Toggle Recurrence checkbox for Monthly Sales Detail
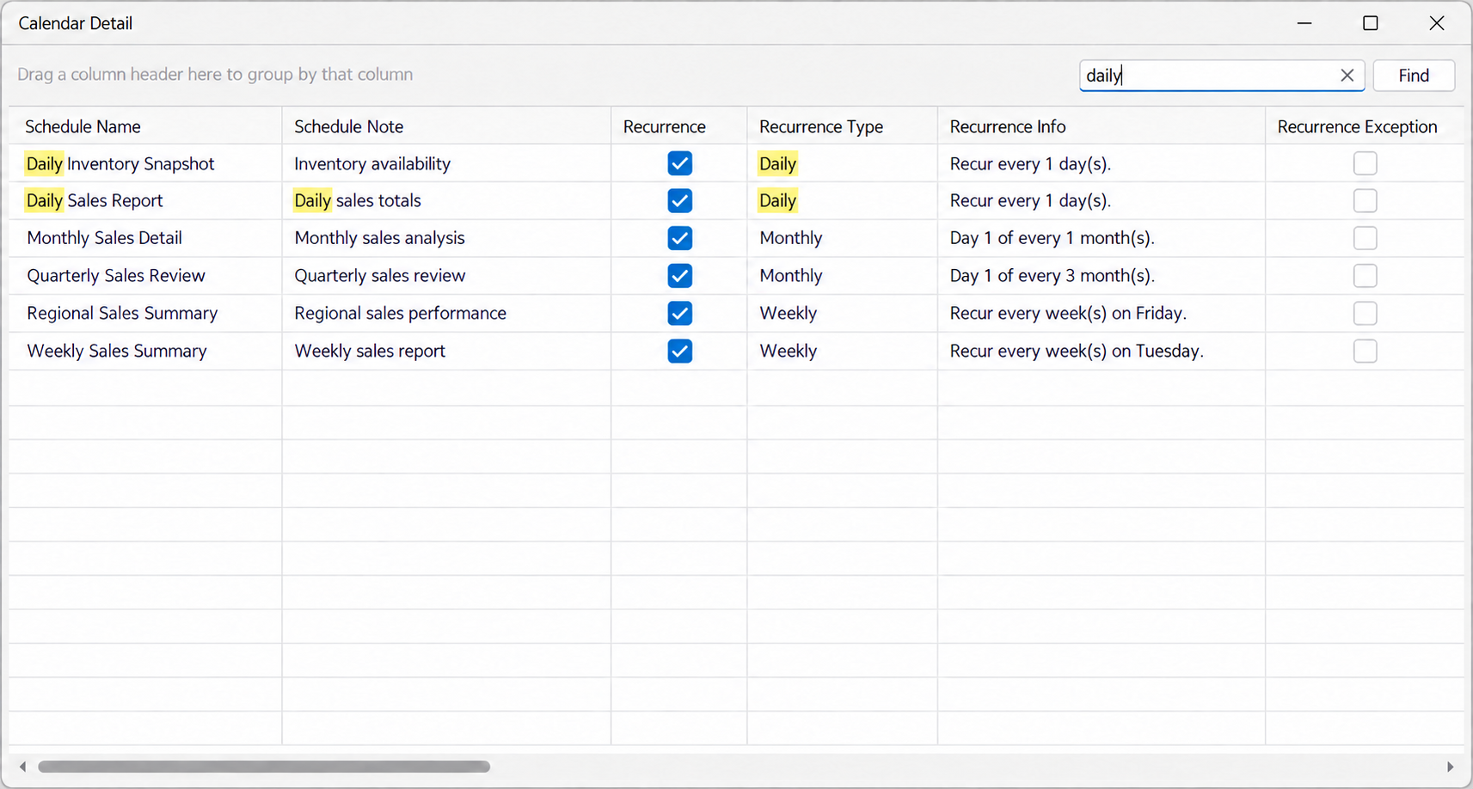Viewport: 1473px width, 789px height. [x=679, y=238]
